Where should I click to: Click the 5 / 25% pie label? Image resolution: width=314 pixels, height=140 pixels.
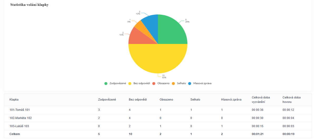(x=187, y=21)
